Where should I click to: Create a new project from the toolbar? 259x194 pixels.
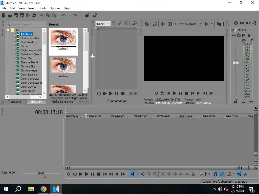pyautogui.click(x=4, y=15)
